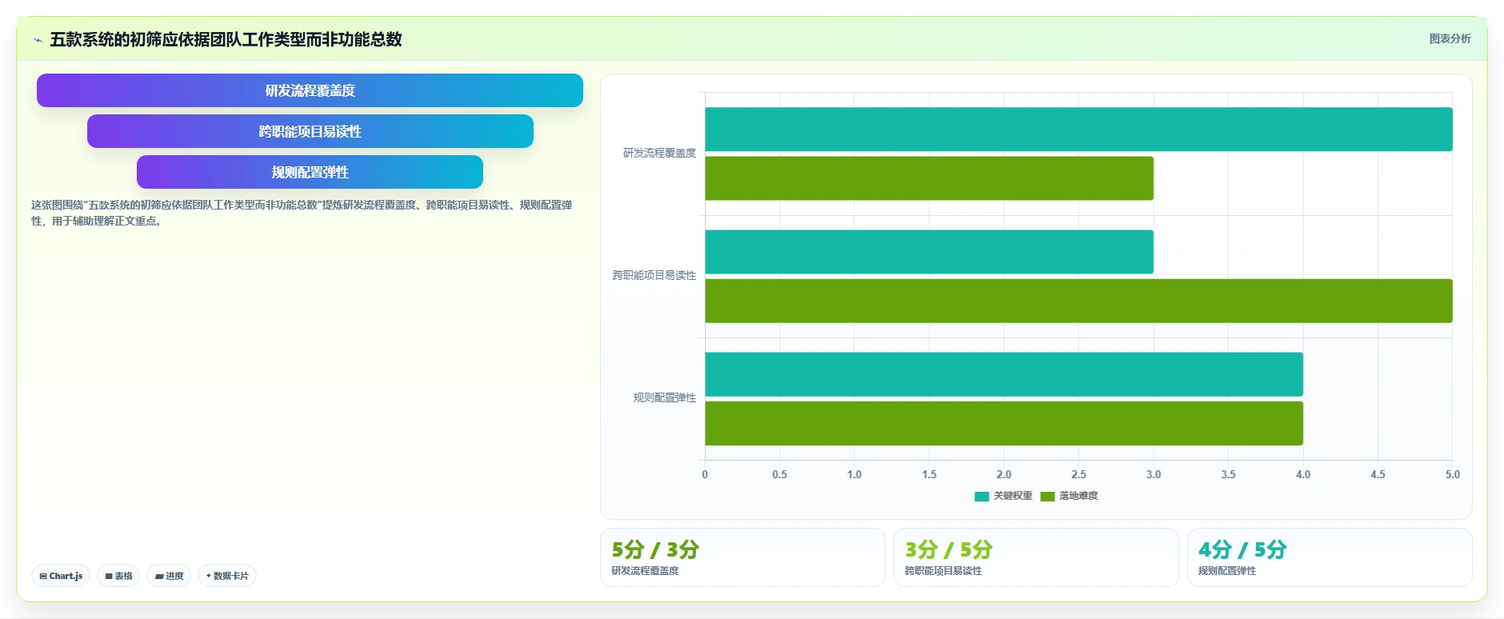Click the 进度 tag chip
The height and width of the screenshot is (619, 1504).
(x=169, y=576)
